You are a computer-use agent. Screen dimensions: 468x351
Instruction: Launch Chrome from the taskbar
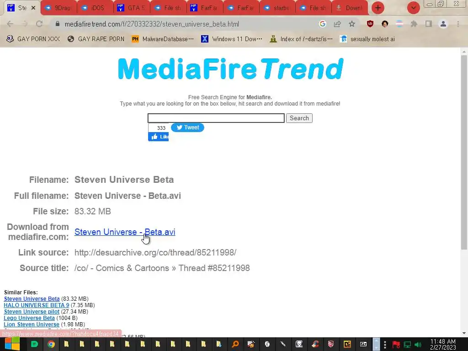pyautogui.click(x=51, y=344)
